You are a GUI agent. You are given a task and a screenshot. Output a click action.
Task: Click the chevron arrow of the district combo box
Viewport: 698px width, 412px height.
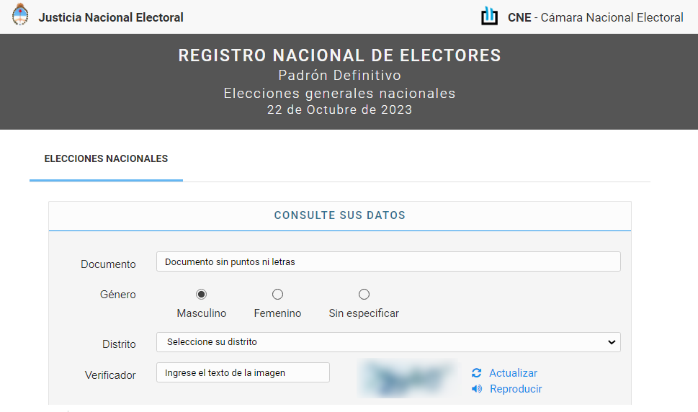point(612,342)
